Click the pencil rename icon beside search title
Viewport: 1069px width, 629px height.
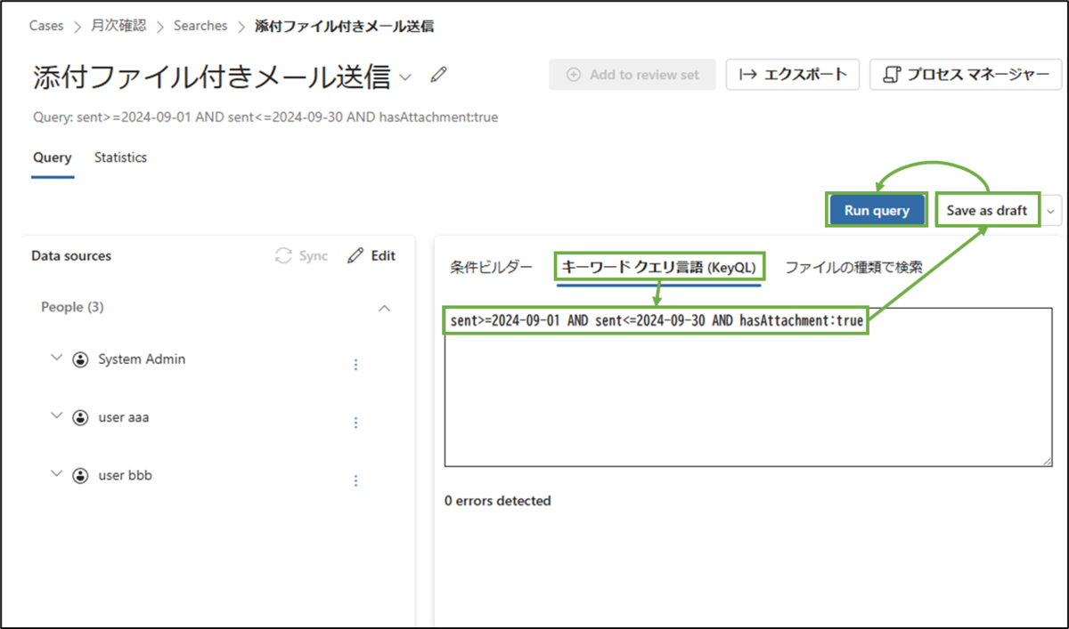click(x=438, y=76)
